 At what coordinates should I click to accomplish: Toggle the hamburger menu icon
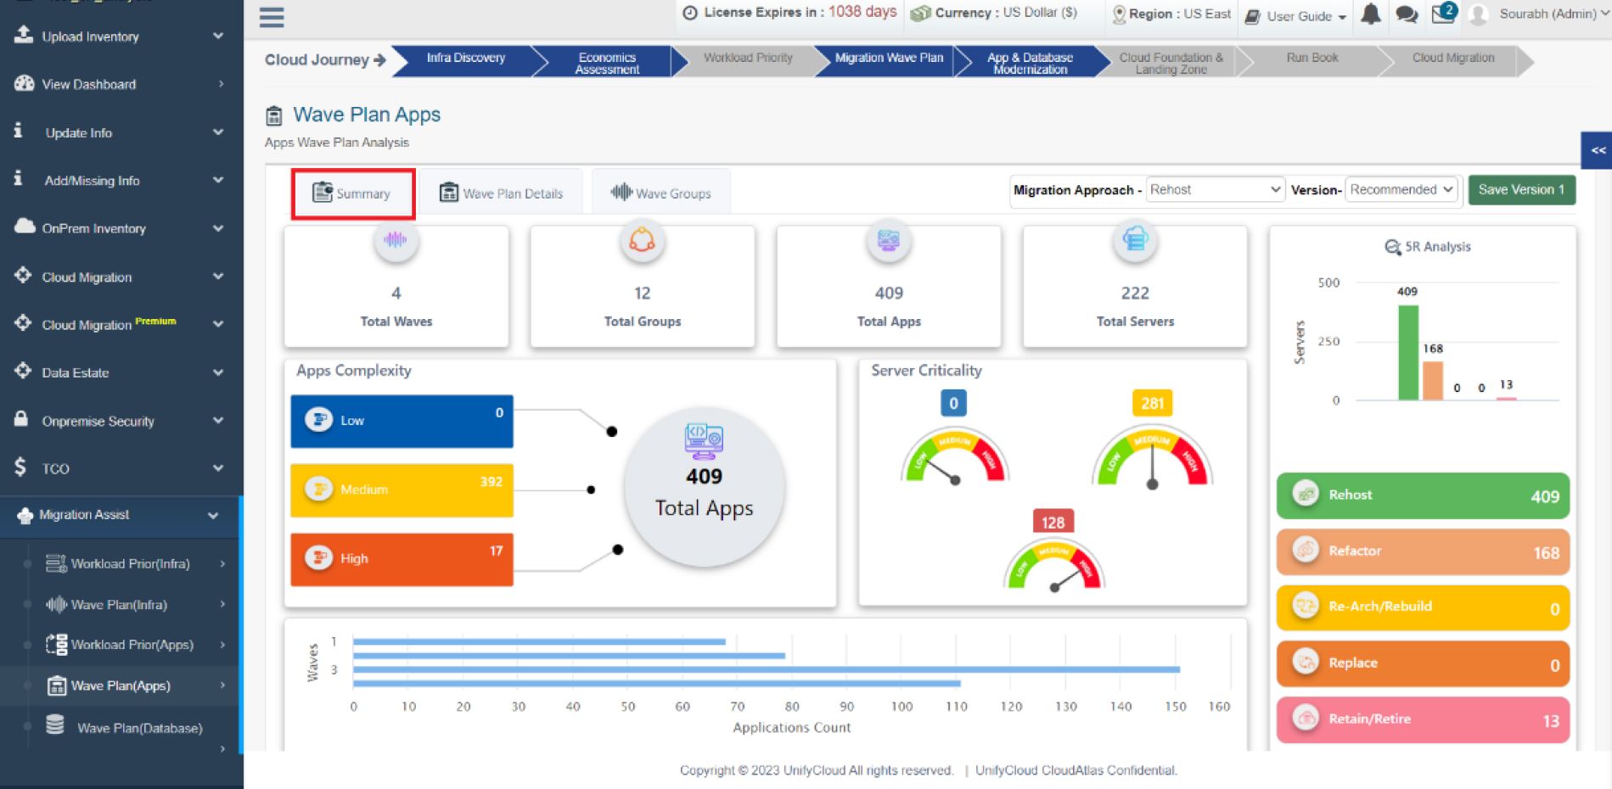(272, 17)
